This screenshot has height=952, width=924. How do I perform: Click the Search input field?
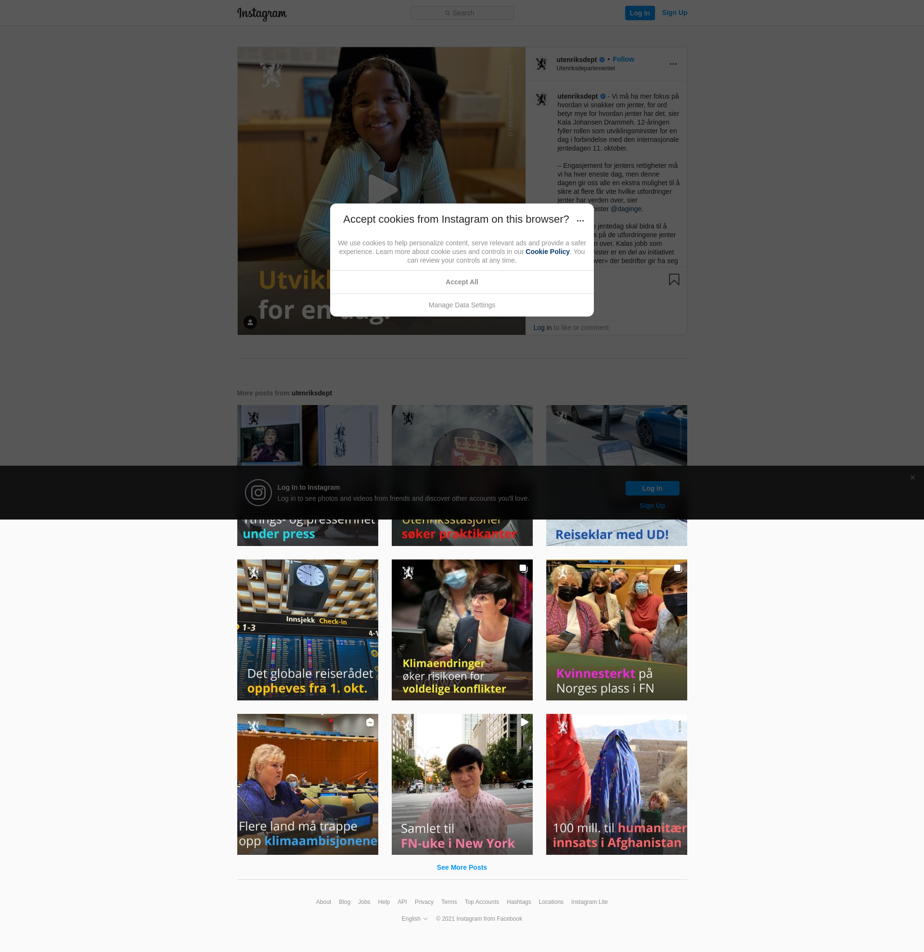tap(462, 13)
